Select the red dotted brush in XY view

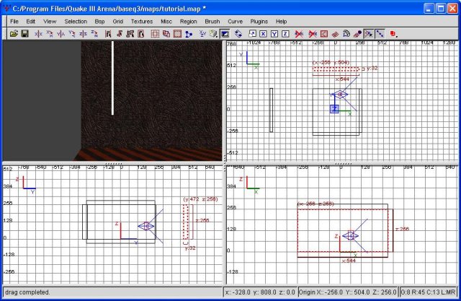(x=336, y=69)
